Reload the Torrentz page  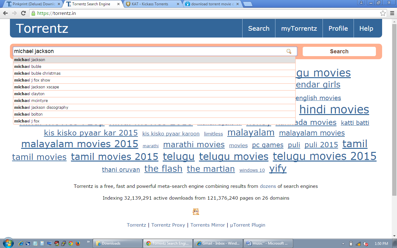(23, 13)
